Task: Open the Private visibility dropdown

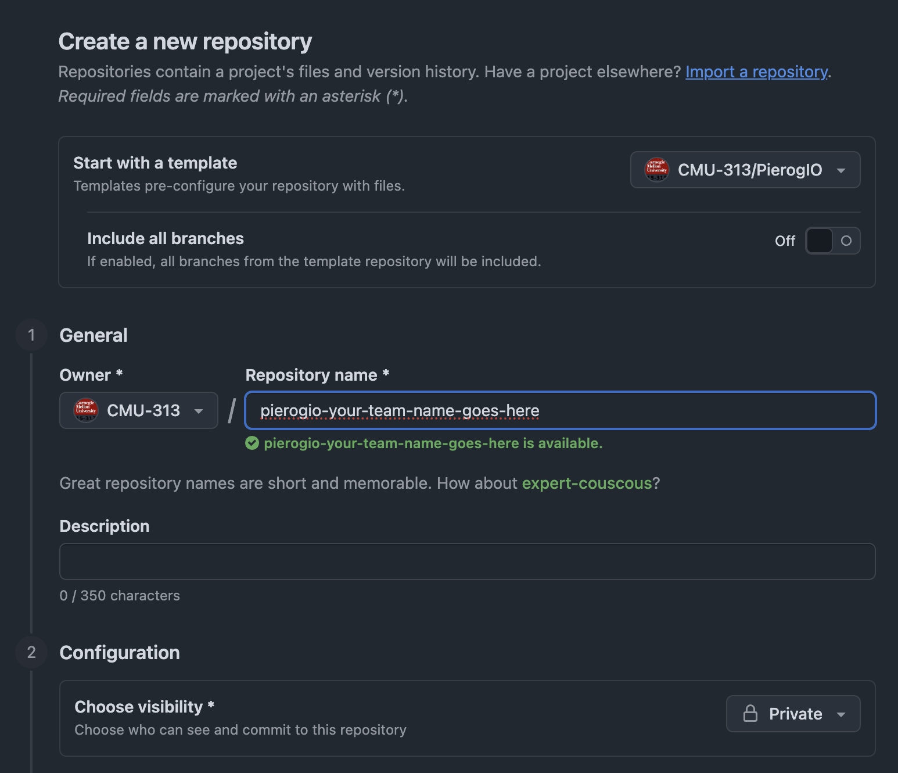Action: pos(793,714)
